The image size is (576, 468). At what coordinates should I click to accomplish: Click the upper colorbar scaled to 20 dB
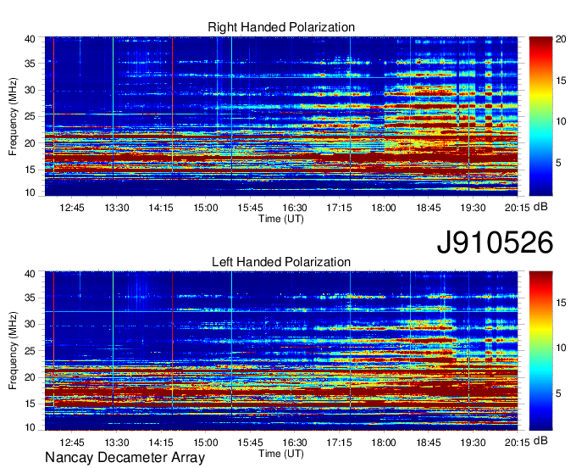[x=540, y=116]
